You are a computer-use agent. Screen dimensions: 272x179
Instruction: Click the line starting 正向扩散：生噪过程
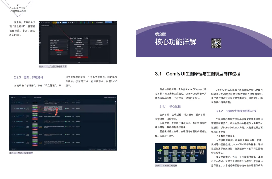pyautogui.click(x=183, y=115)
